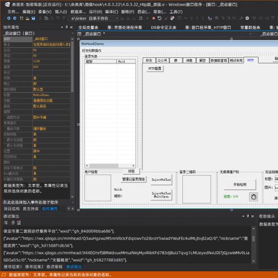Click the 开始检测 button

click(240, 185)
